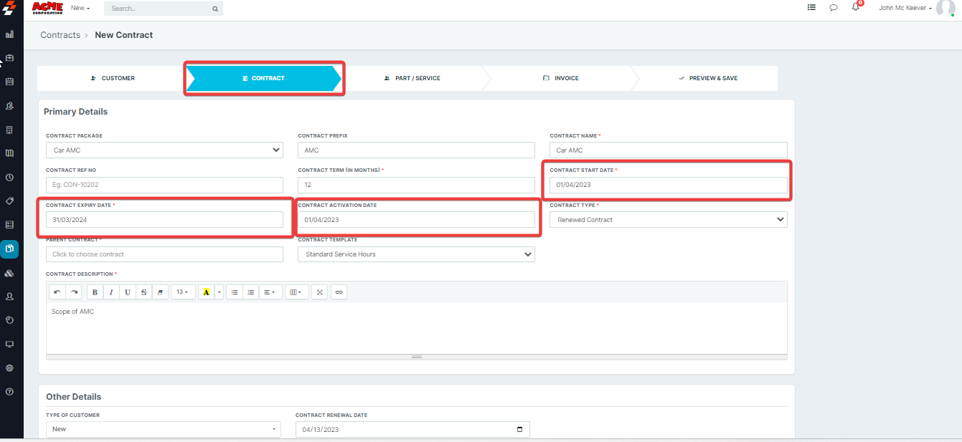Click the yellow text highlight color button
This screenshot has height=442, width=962.
pyautogui.click(x=206, y=292)
